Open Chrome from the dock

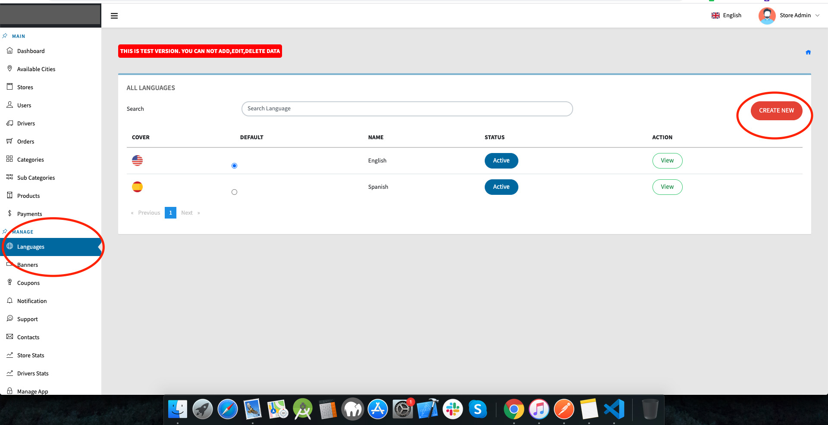pos(514,409)
